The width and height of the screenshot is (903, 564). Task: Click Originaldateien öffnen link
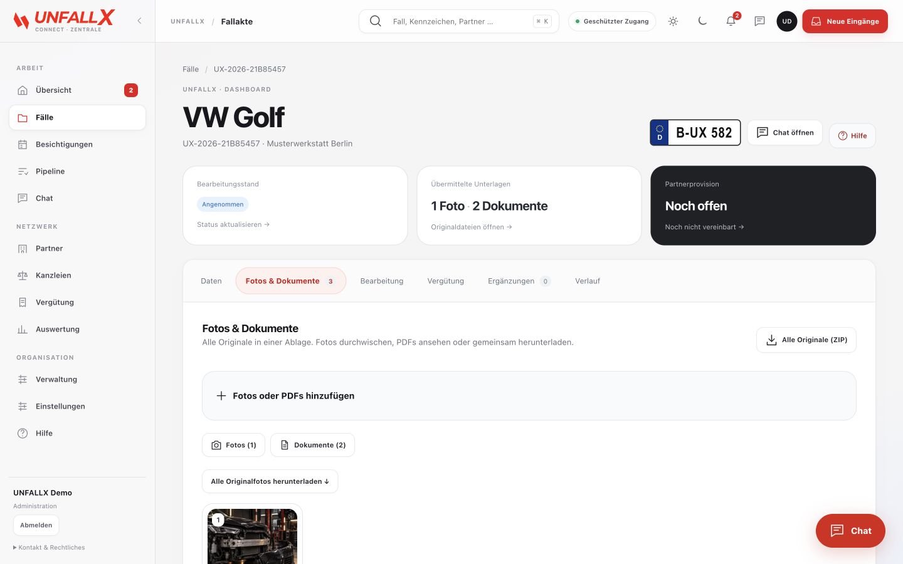pyautogui.click(x=472, y=227)
